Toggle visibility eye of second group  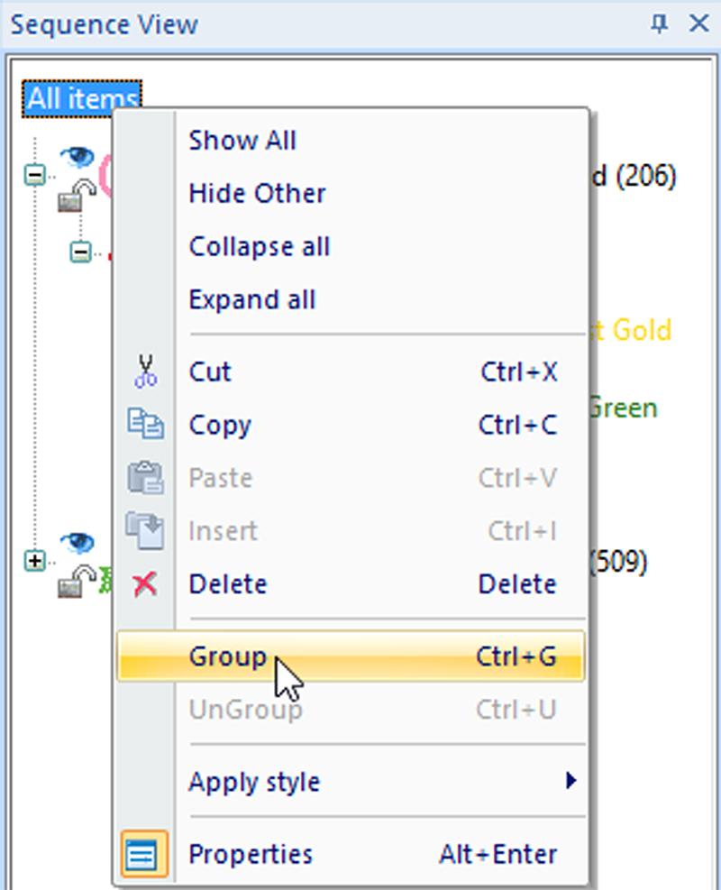pyautogui.click(x=78, y=543)
